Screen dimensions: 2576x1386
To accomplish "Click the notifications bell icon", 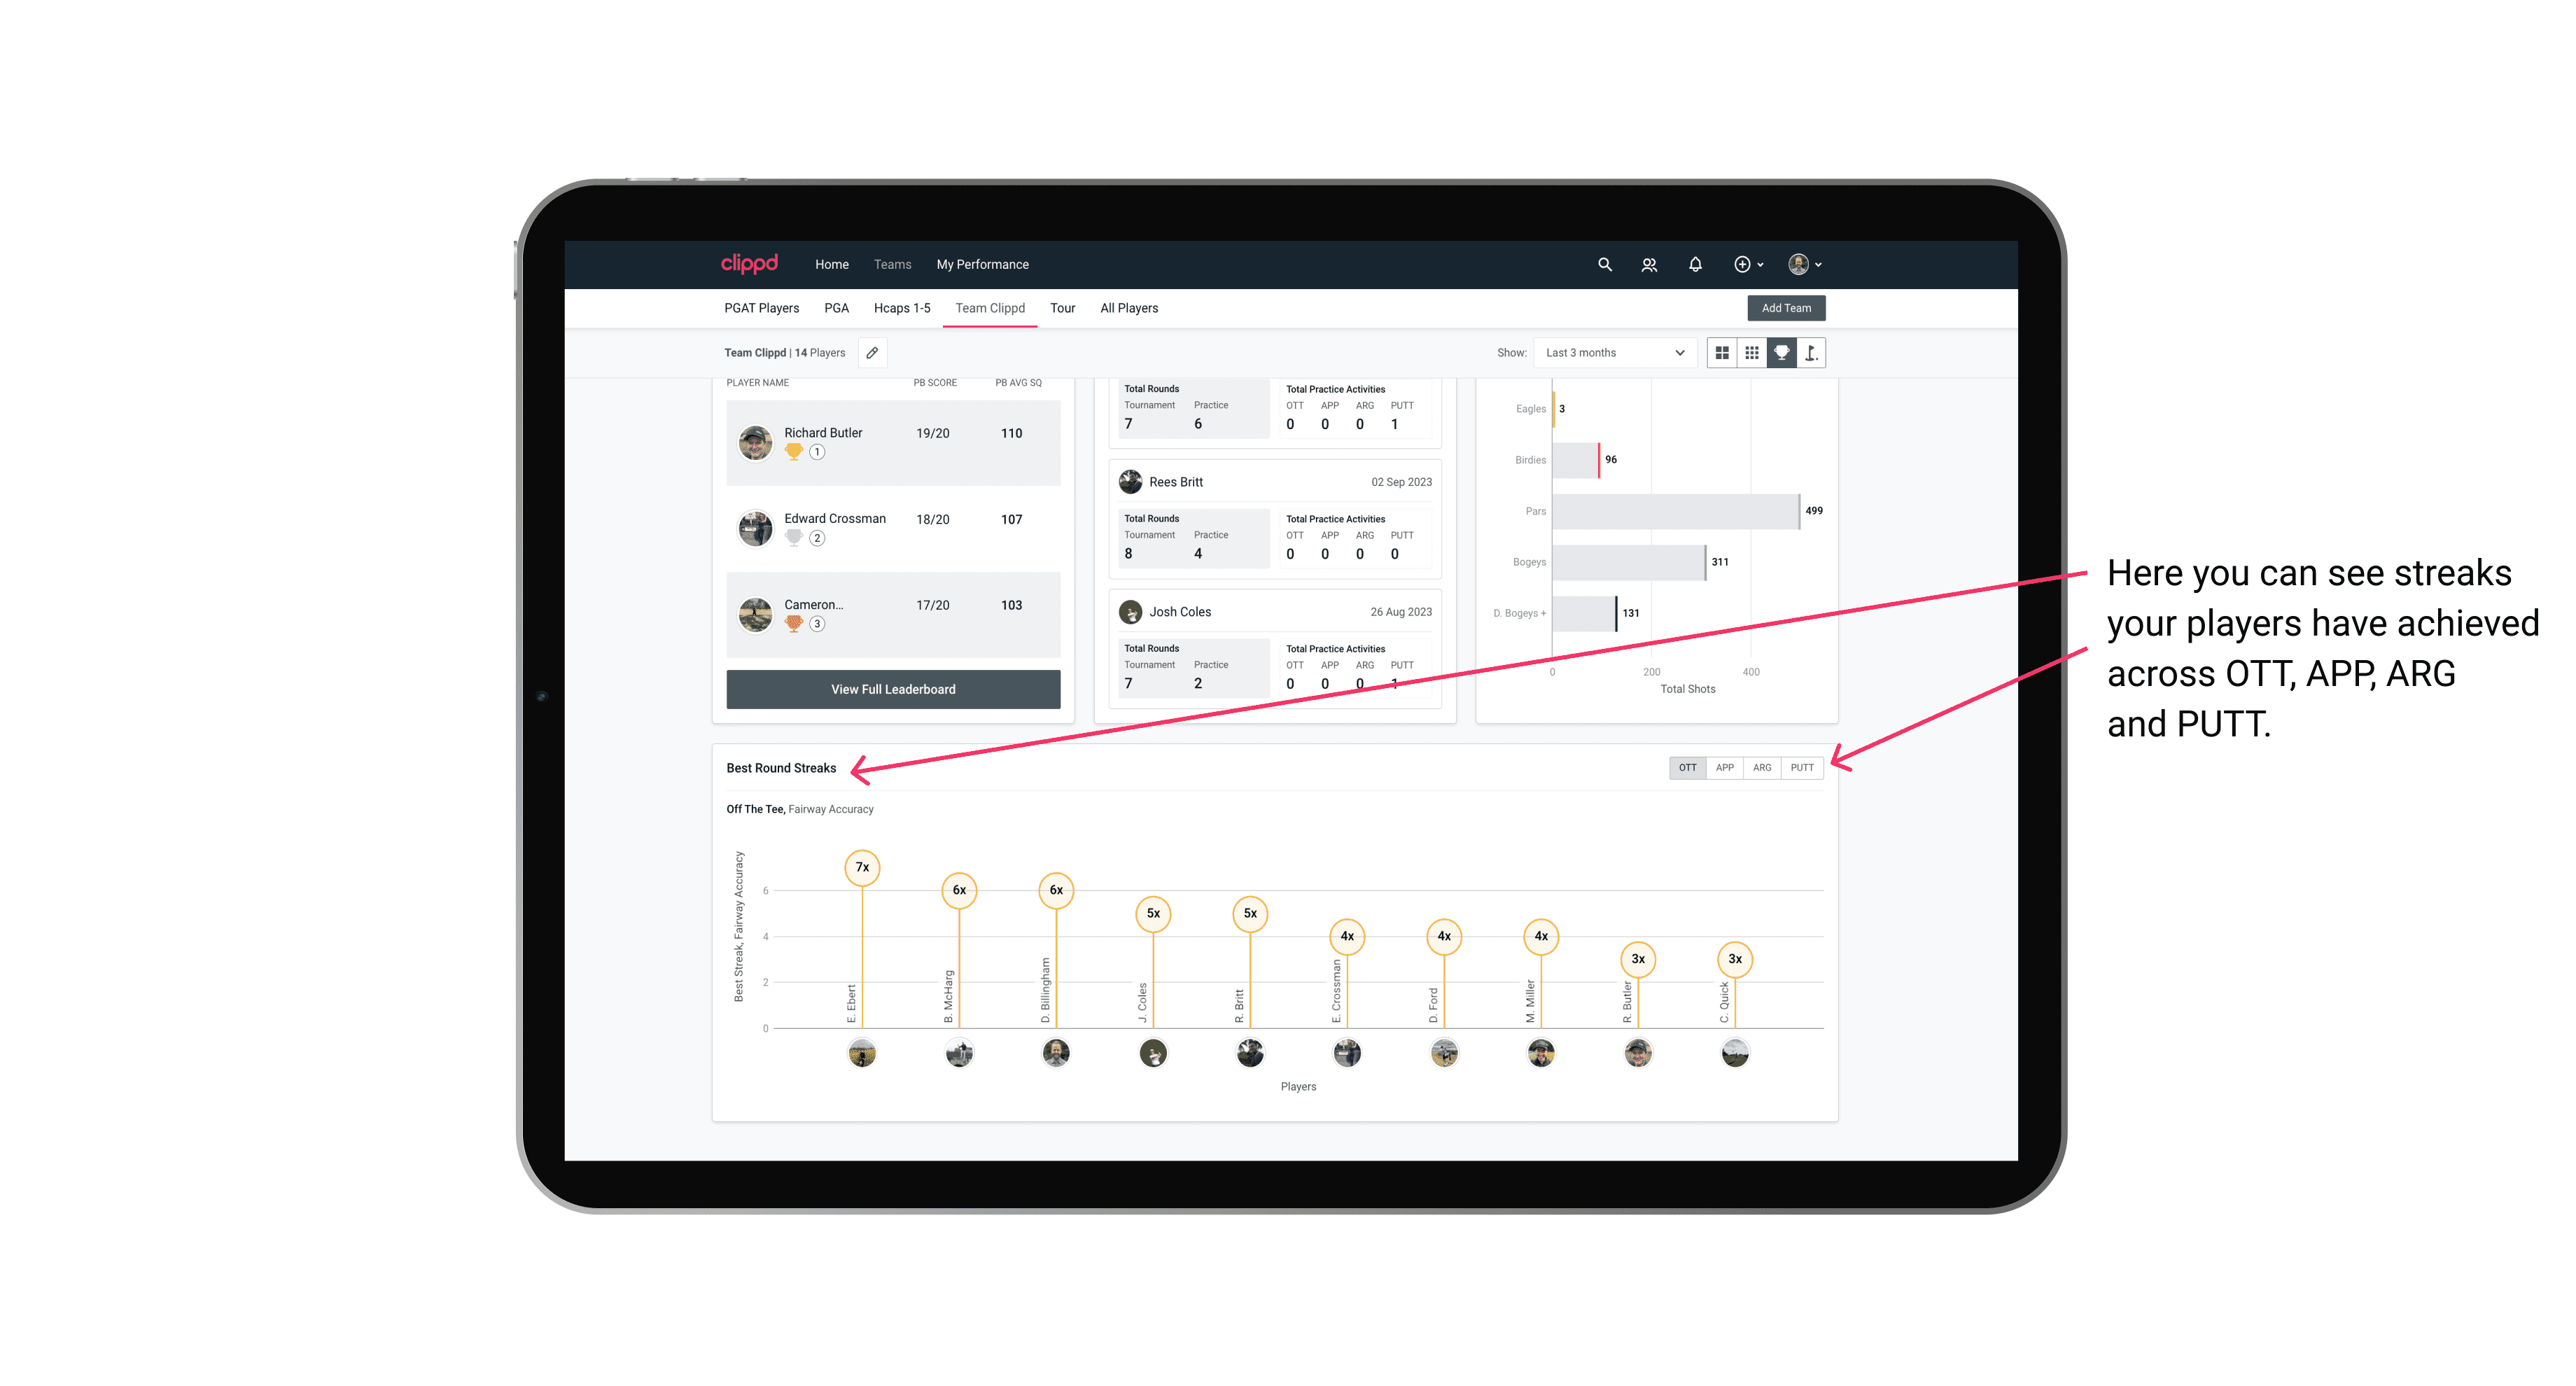I will 1694,265.
